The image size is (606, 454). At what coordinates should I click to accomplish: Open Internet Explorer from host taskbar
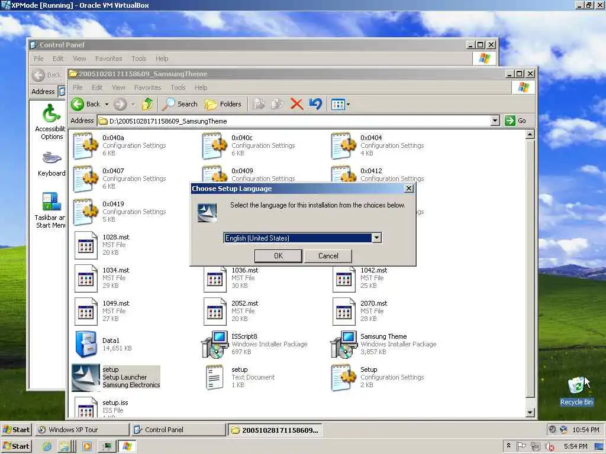click(x=47, y=447)
